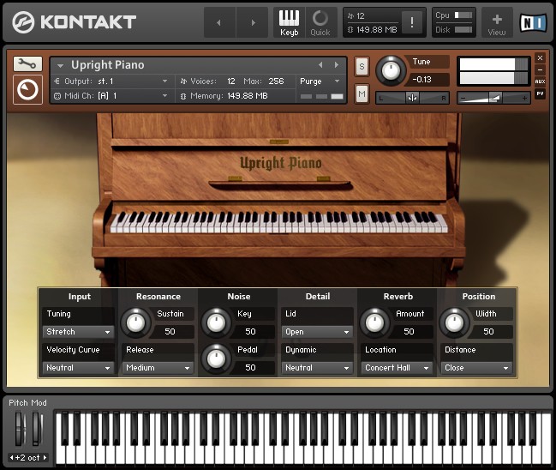Shift keyboard octave down with left arrow
This screenshot has height=470, width=556.
point(11,458)
